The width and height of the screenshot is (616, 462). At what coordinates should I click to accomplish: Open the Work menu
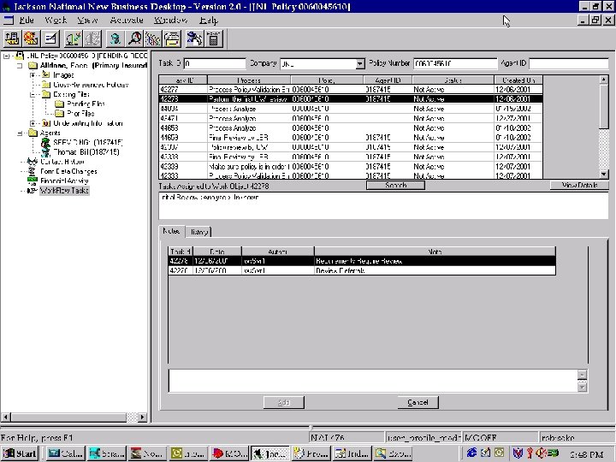click(55, 19)
